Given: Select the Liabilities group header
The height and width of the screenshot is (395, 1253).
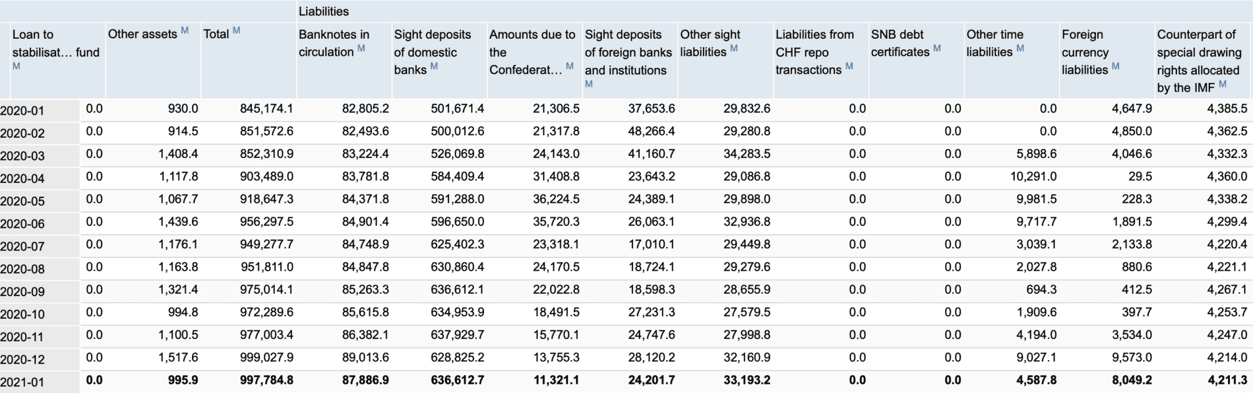Looking at the screenshot, I should [x=324, y=11].
